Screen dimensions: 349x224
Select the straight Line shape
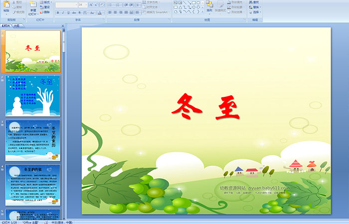(x=185, y=2)
